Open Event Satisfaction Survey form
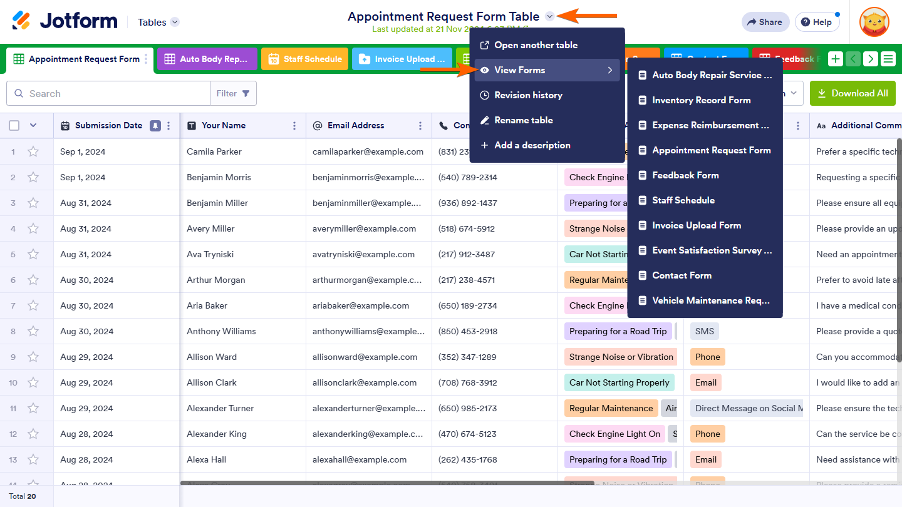The image size is (902, 507). pos(705,250)
